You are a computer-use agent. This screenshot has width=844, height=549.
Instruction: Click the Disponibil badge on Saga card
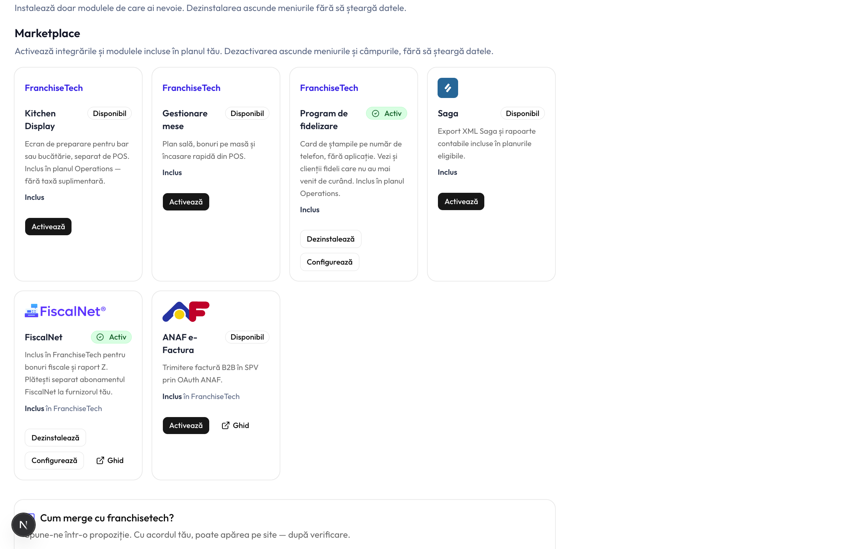click(522, 114)
